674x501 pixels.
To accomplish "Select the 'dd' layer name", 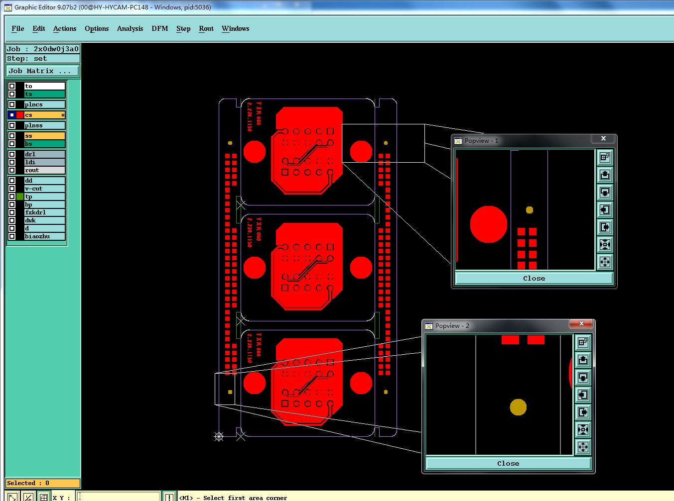I will (44, 181).
